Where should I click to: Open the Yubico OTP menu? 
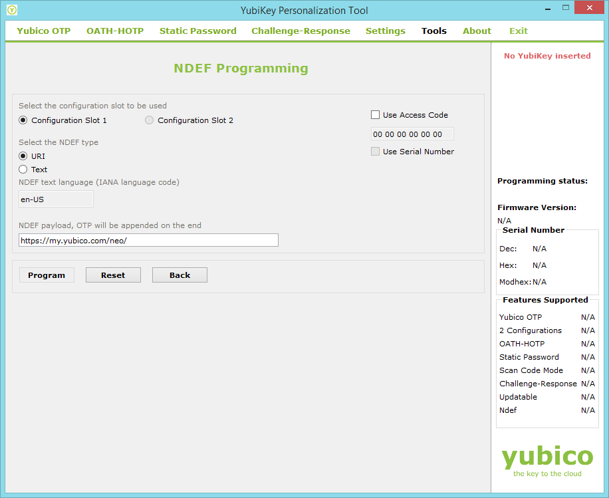(x=43, y=31)
